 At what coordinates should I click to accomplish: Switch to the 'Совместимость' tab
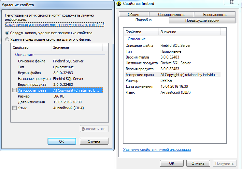click(171, 15)
